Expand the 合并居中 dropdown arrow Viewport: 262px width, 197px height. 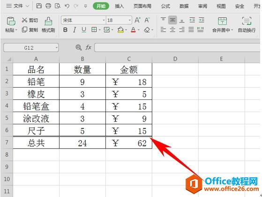pos(232,30)
